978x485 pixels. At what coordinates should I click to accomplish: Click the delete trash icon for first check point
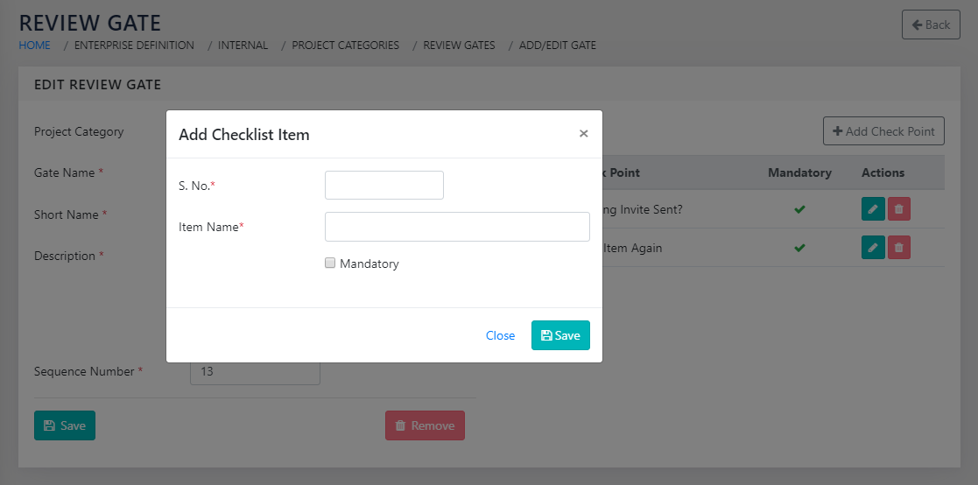click(x=899, y=209)
